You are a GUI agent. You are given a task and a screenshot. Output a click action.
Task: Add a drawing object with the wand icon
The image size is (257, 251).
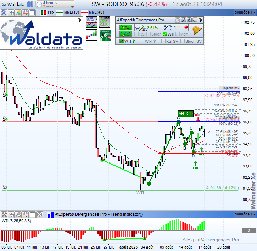pyautogui.click(x=18, y=12)
